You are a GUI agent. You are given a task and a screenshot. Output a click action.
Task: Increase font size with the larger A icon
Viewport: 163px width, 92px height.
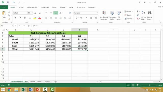(35, 13)
